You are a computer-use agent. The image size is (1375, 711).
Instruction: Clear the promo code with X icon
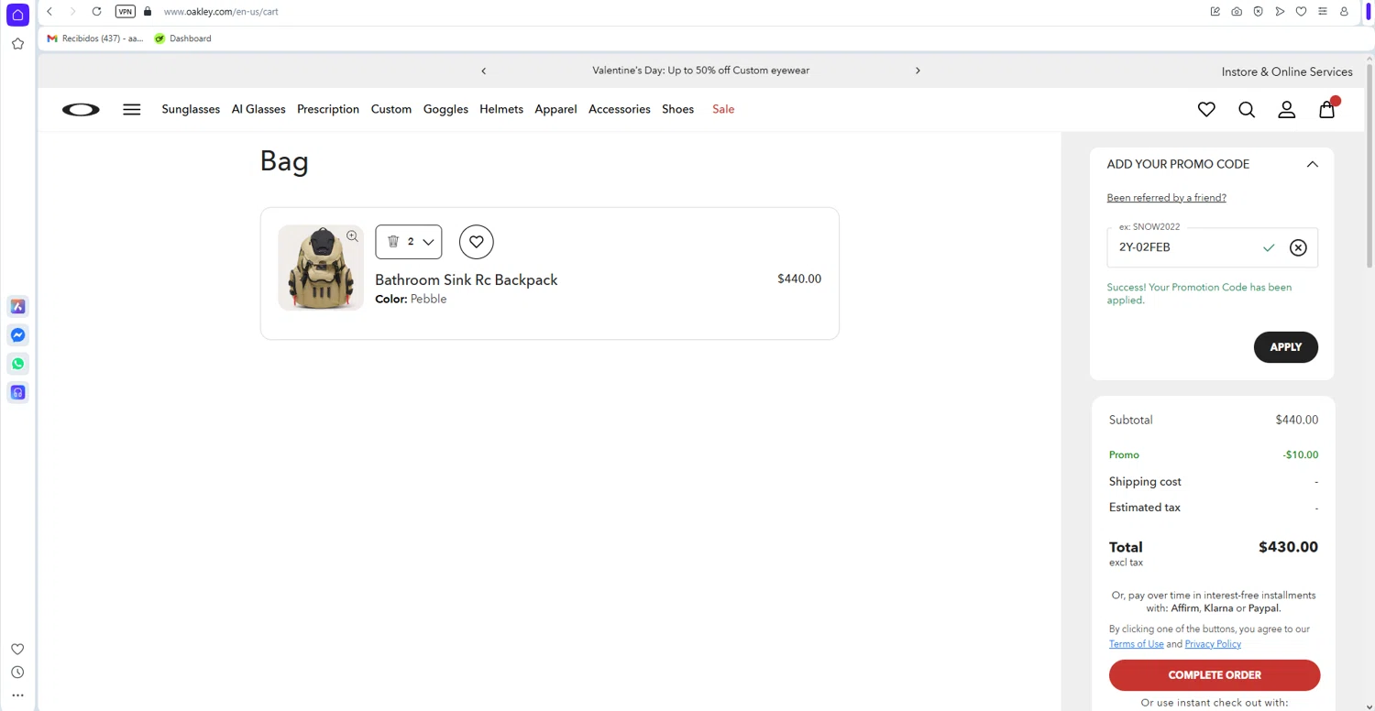tap(1298, 247)
